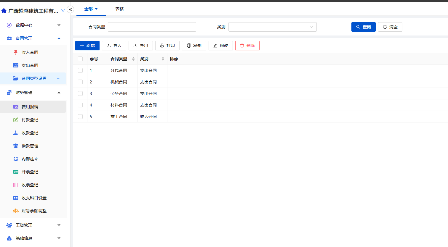448x247 pixels.
Task: Switch to the 表格 tab
Action: pyautogui.click(x=119, y=9)
